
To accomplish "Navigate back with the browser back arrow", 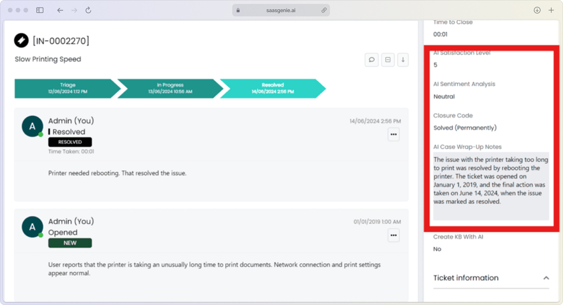I will point(60,10).
